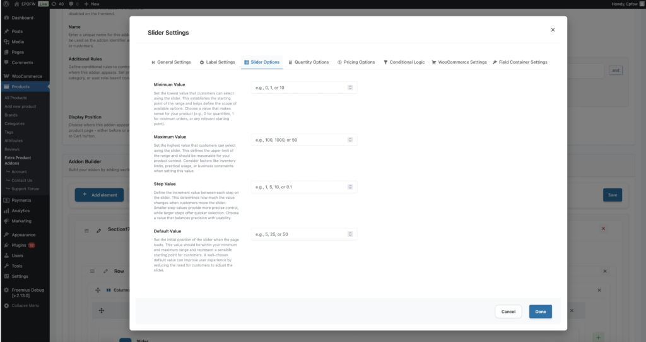
Task: Cancel the slider settings changes
Action: [x=508, y=311]
